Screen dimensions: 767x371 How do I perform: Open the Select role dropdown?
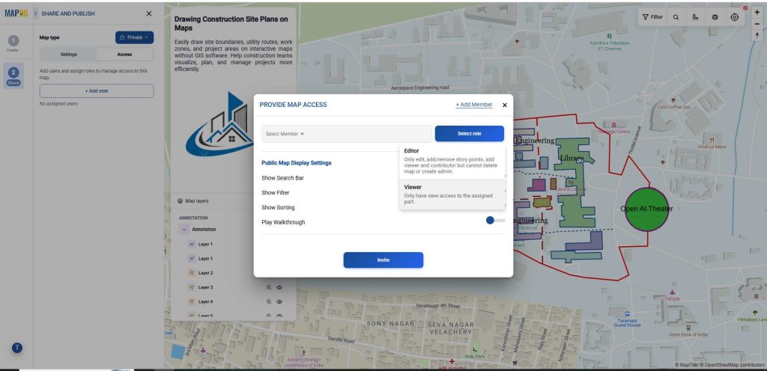click(469, 134)
